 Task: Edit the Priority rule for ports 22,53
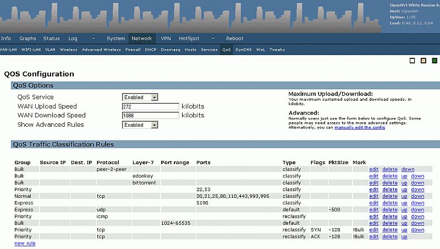click(x=374, y=190)
